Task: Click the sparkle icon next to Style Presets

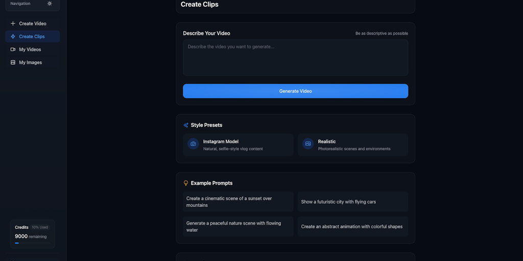Action: point(186,125)
